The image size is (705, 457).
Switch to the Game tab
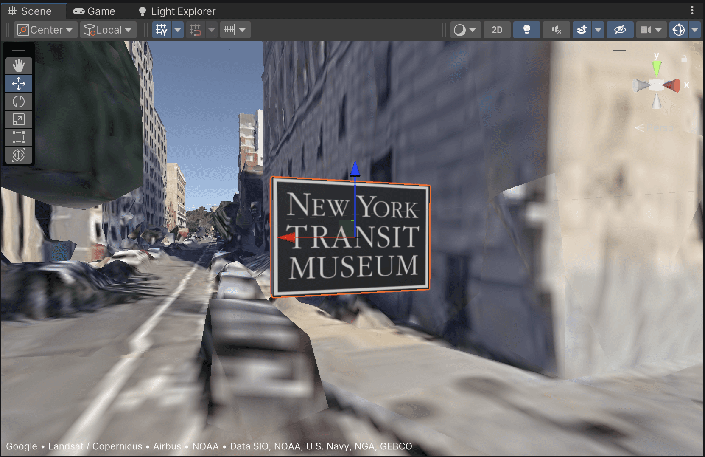[x=94, y=11]
